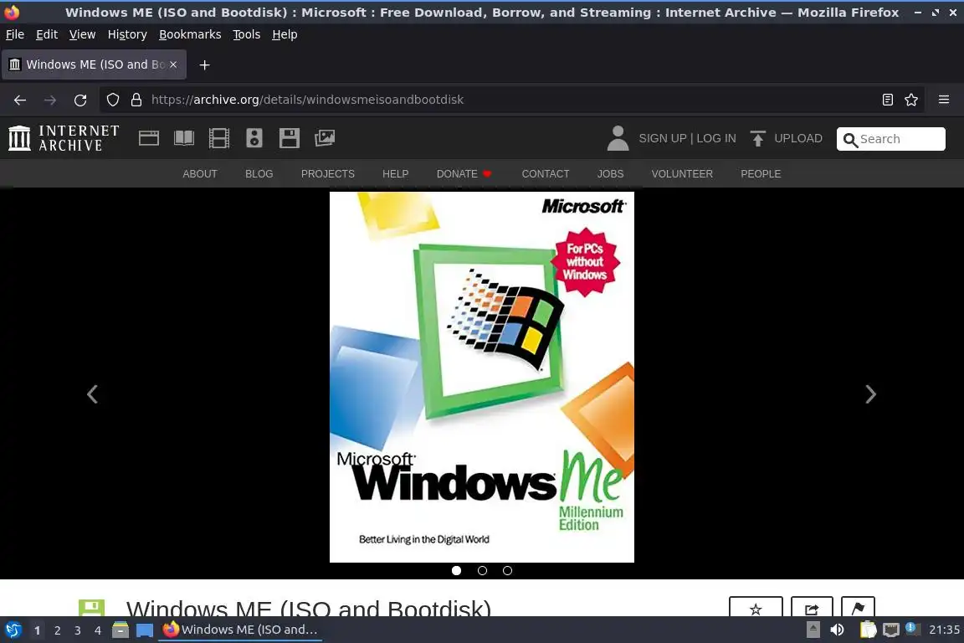Open the HELP nav link
Image resolution: width=964 pixels, height=643 pixels.
tap(395, 174)
